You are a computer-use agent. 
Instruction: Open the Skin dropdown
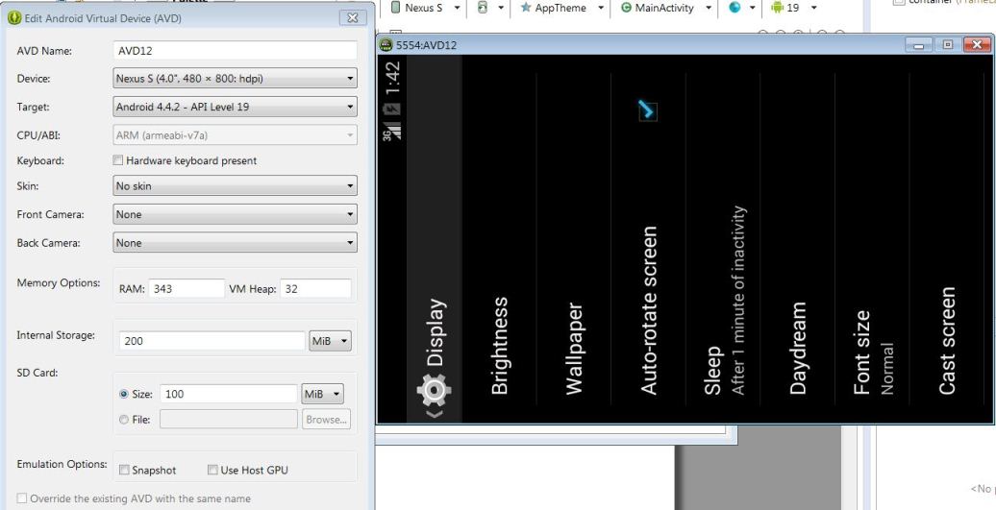(x=235, y=186)
